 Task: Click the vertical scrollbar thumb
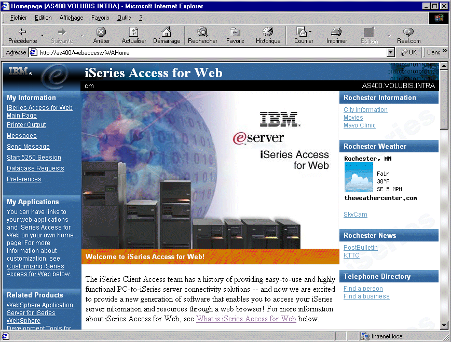(x=444, y=99)
